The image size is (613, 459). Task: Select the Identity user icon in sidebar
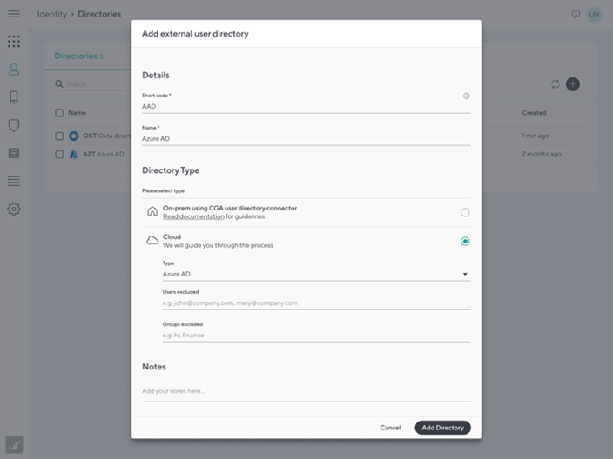click(14, 70)
